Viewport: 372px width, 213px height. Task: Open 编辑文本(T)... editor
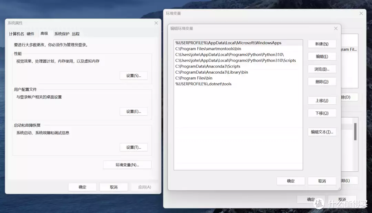coord(322,132)
